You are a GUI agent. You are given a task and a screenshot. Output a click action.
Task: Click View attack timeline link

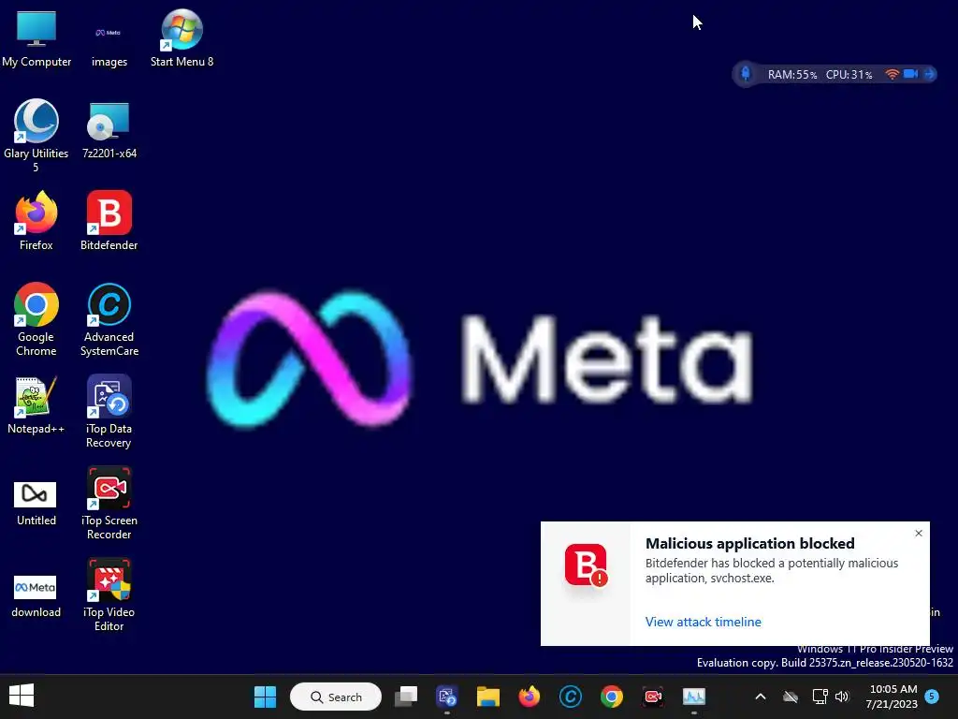point(704,622)
